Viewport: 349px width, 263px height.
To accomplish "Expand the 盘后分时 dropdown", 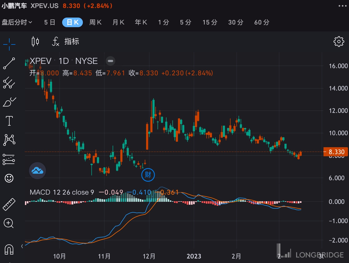I will (17, 22).
